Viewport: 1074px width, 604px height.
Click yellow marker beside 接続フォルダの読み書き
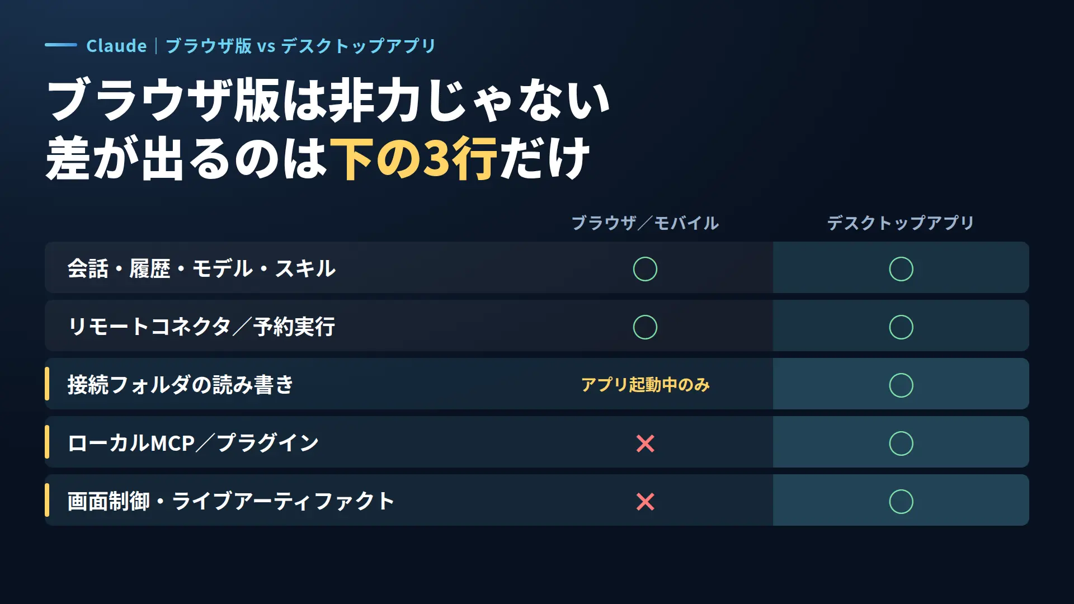pyautogui.click(x=47, y=384)
